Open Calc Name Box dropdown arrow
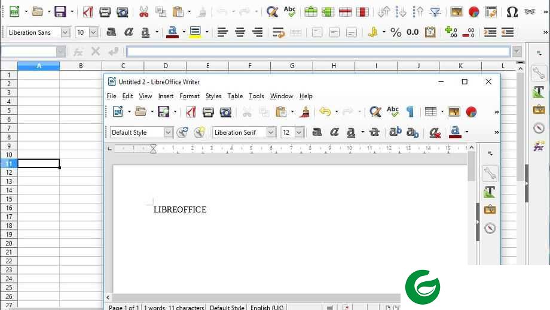Image resolution: width=550 pixels, height=310 pixels. [61, 51]
